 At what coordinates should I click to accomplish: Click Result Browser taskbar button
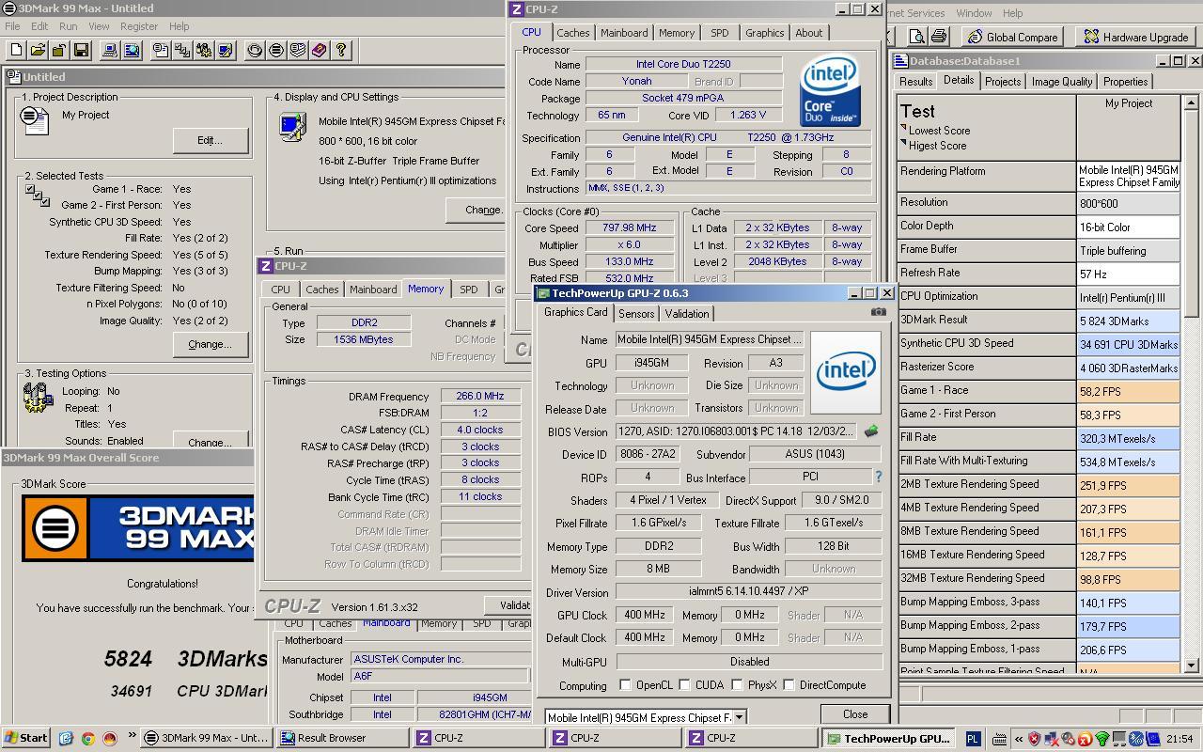(x=341, y=738)
